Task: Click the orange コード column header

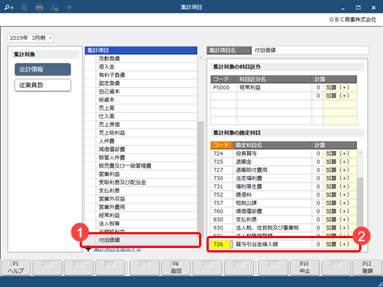Action: coord(222,145)
